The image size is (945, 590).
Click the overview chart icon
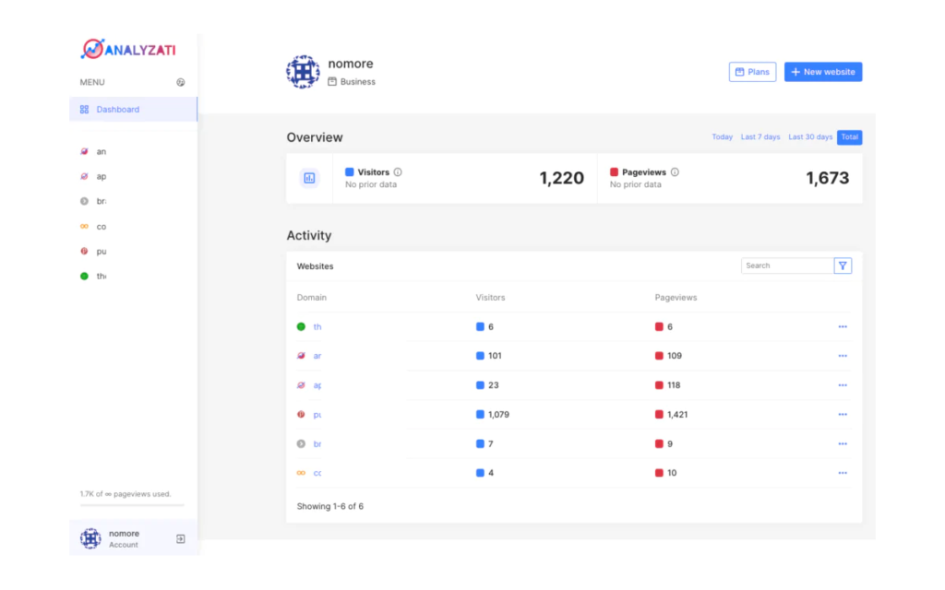pos(309,178)
